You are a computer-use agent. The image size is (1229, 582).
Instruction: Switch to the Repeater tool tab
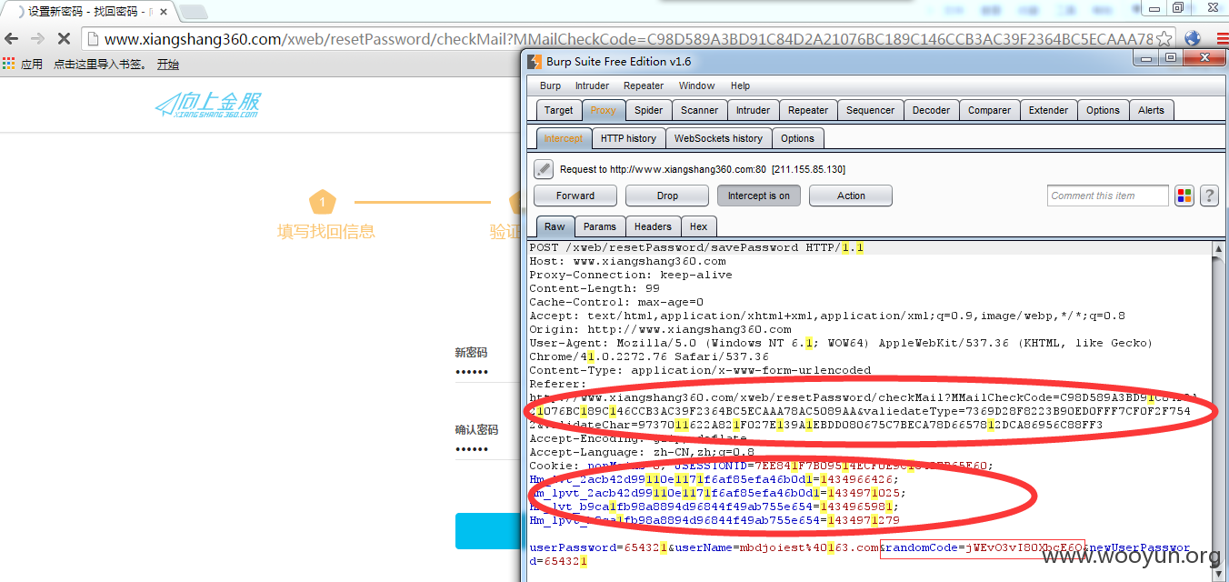808,110
